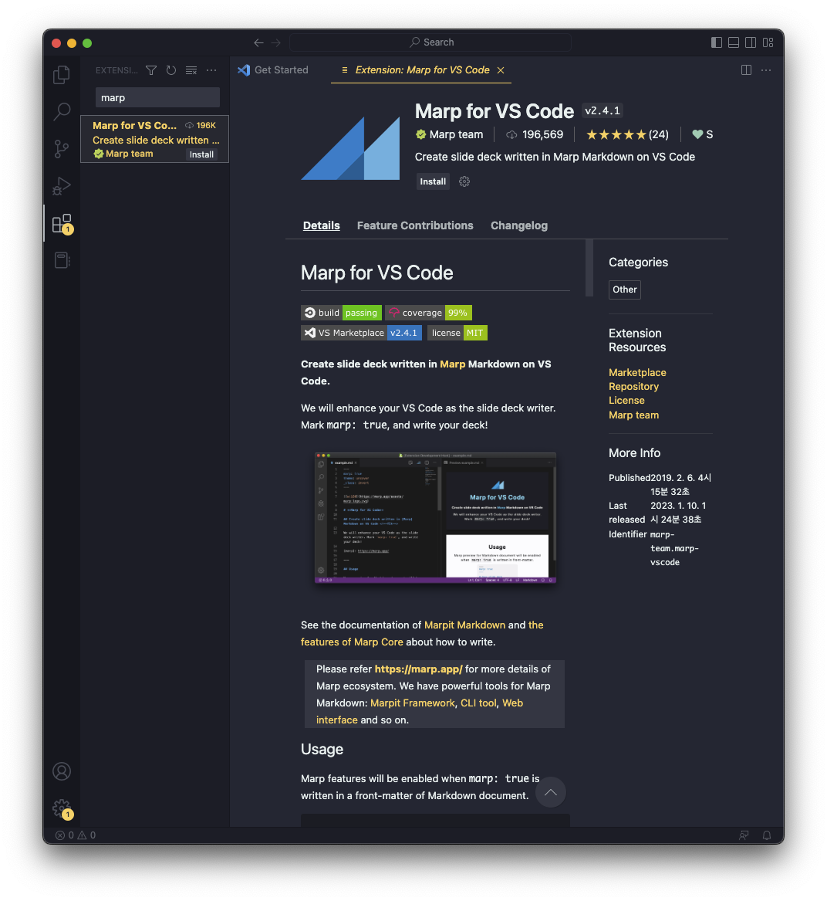Open the Changelog tab
This screenshot has width=827, height=901.
pyautogui.click(x=518, y=225)
